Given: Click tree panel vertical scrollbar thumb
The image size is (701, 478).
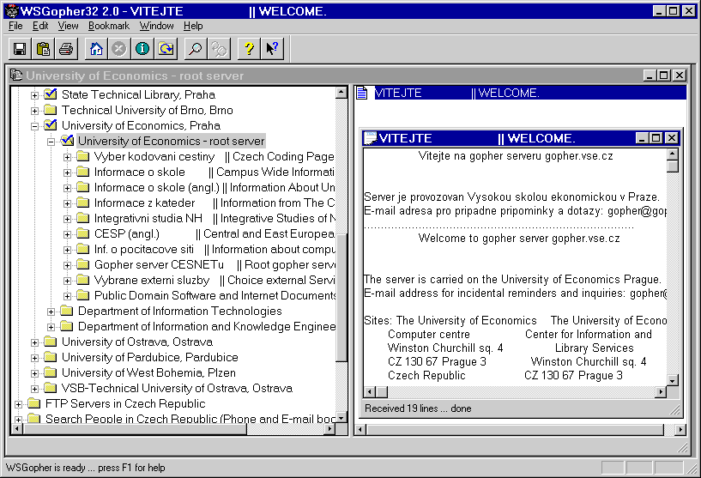Looking at the screenshot, I should click(x=341, y=297).
